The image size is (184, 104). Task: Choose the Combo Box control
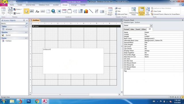point(80,11)
